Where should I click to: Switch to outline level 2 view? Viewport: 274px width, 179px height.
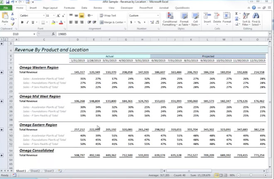tap(5, 40)
